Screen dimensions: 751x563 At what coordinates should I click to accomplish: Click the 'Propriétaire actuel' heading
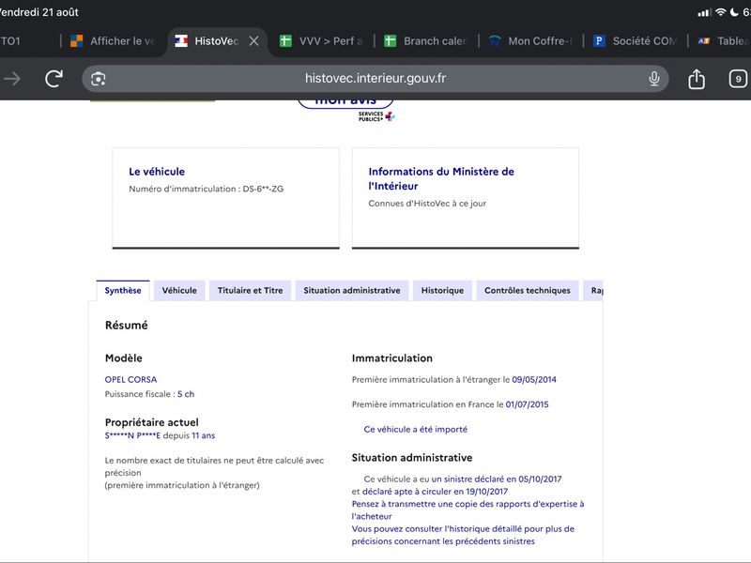152,422
